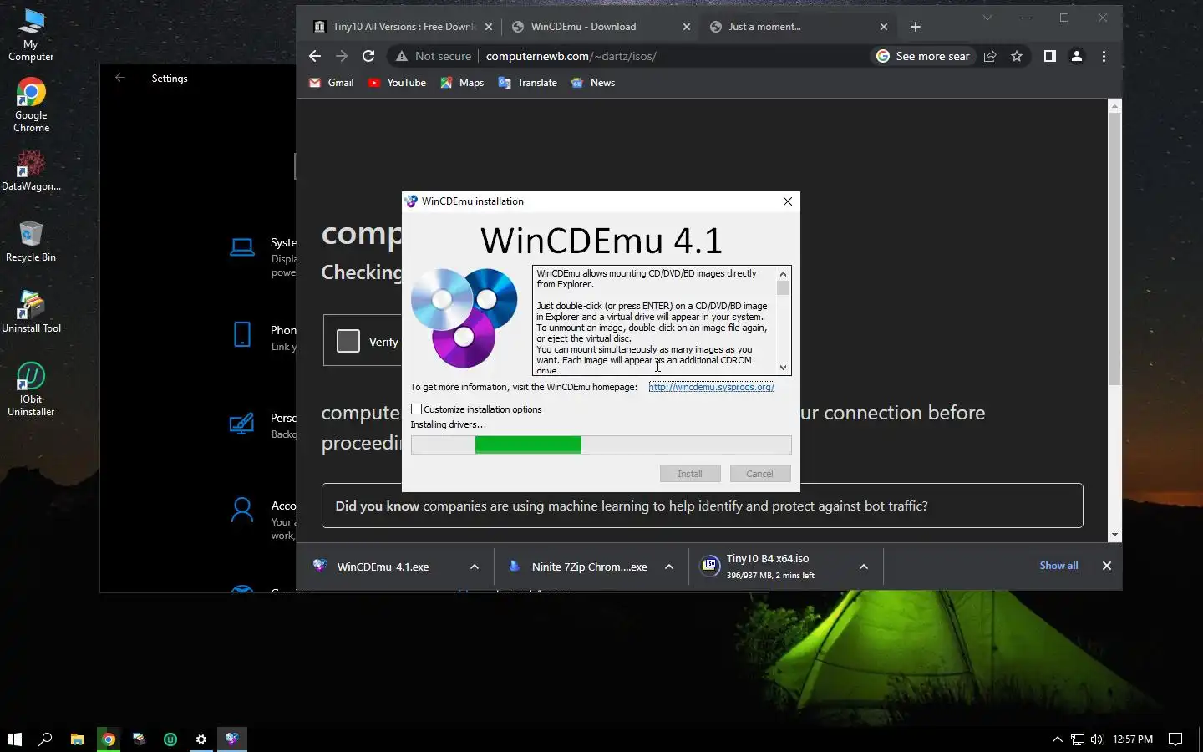Screen dimensions: 1203x752
Task: Open File Explorer from the taskbar
Action: [x=78, y=739]
